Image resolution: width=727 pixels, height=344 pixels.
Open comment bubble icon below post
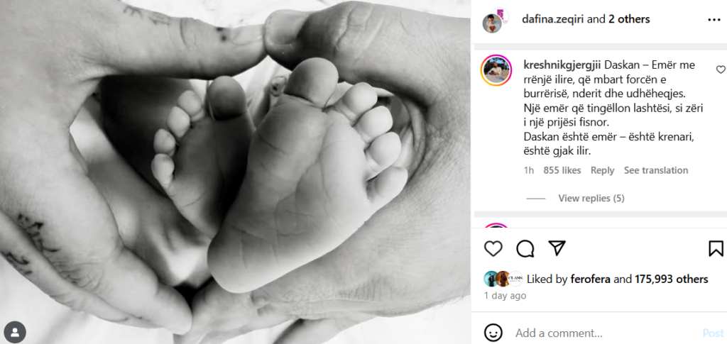point(525,249)
